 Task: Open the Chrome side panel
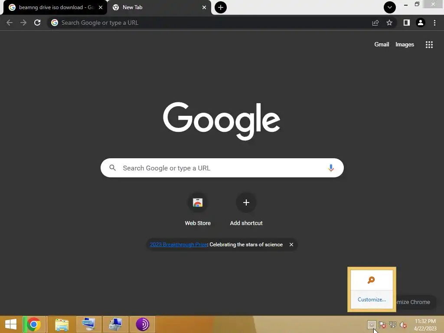tap(407, 23)
